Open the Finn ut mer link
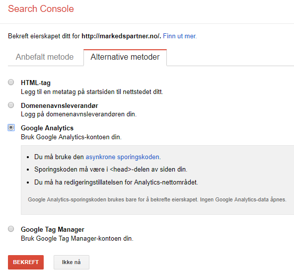 click(180, 36)
